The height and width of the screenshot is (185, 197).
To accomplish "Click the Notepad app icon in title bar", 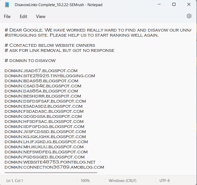I will tap(7, 5).
